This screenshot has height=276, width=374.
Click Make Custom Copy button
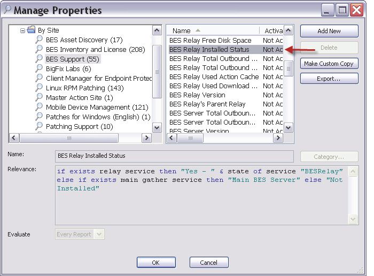coord(329,64)
